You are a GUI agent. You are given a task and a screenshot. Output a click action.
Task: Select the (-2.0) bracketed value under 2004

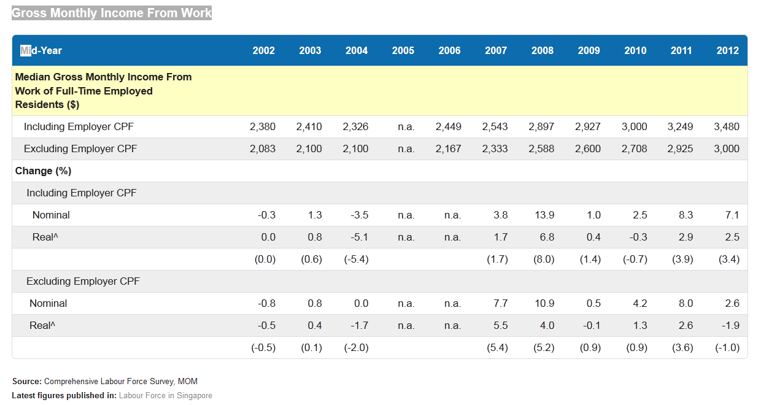pos(357,347)
